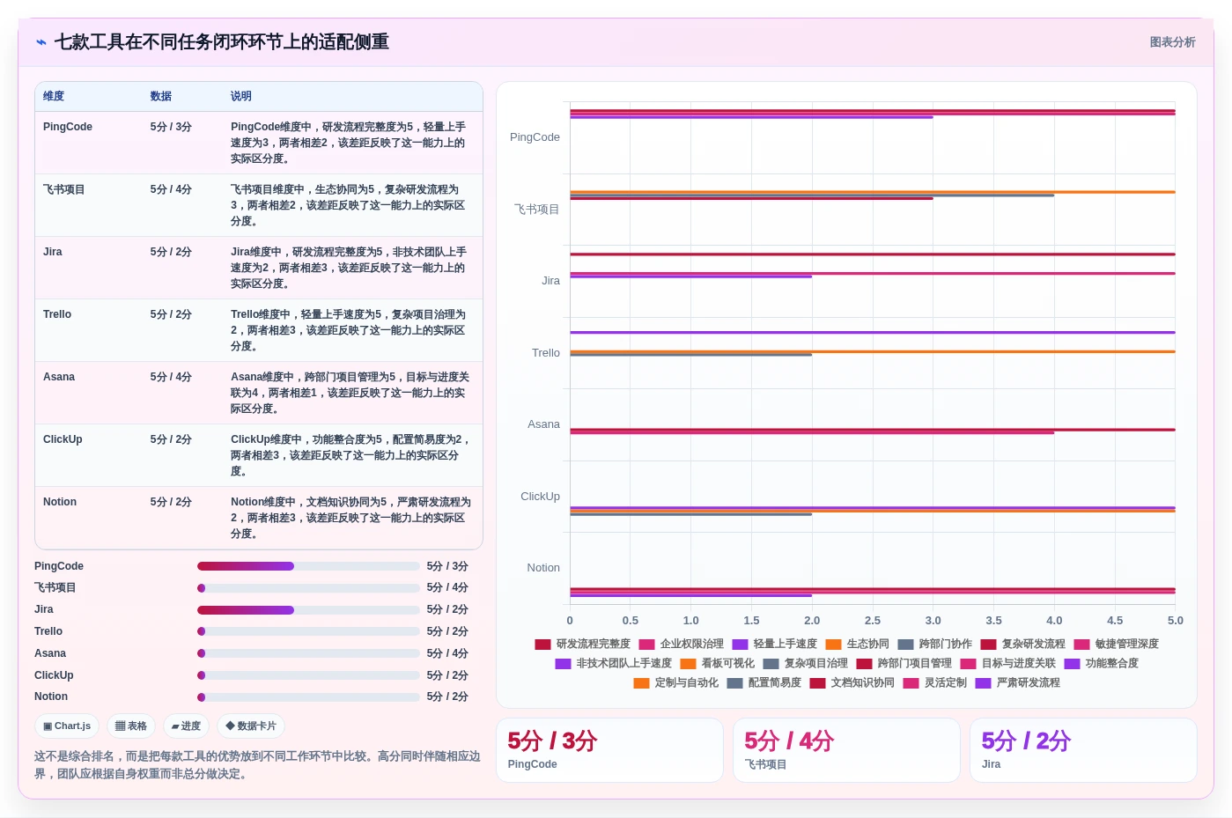Hide the 功能整合度 series in the legend

click(x=1101, y=664)
